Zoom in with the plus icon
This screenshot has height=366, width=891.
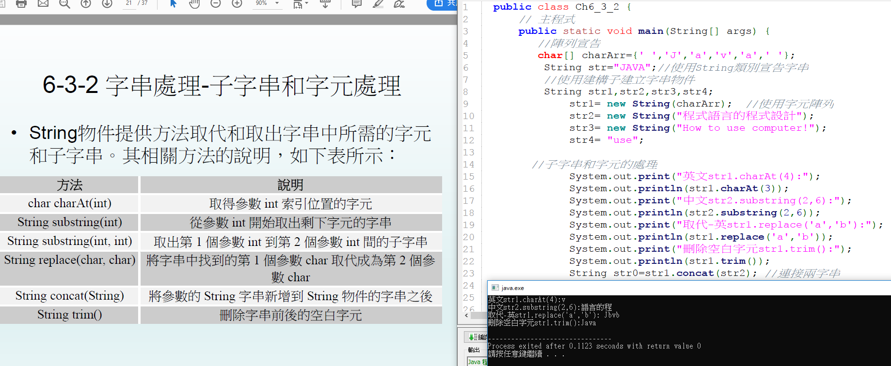pos(237,4)
